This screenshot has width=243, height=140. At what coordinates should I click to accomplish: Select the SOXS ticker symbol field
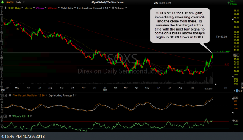pyautogui.click(x=10, y=2)
